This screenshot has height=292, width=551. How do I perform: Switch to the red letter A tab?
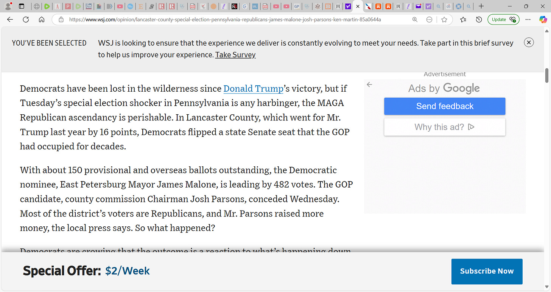tap(58, 6)
